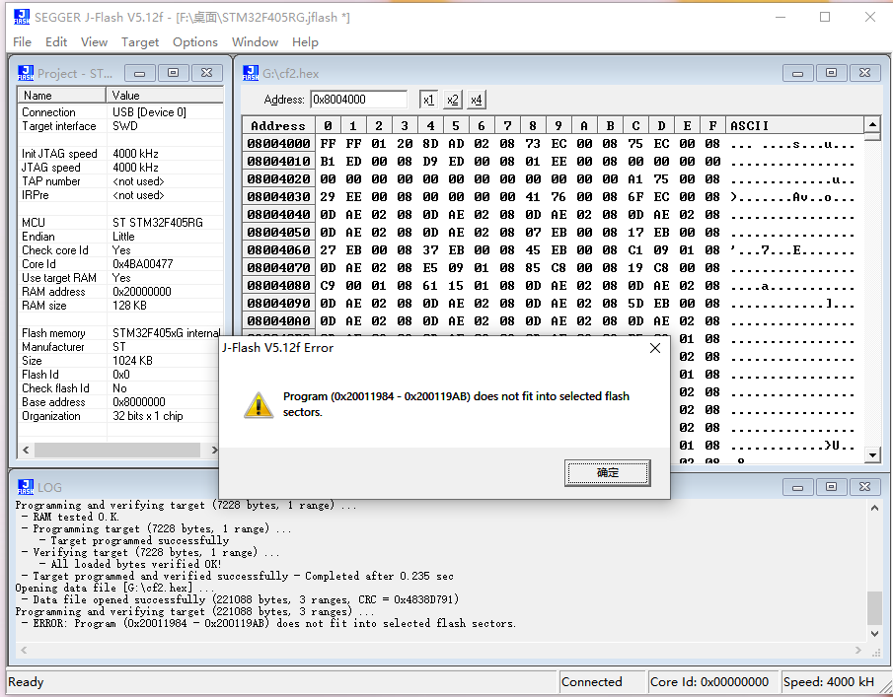Click the Address input field showing 0x8004000
893x697 pixels.
358,100
